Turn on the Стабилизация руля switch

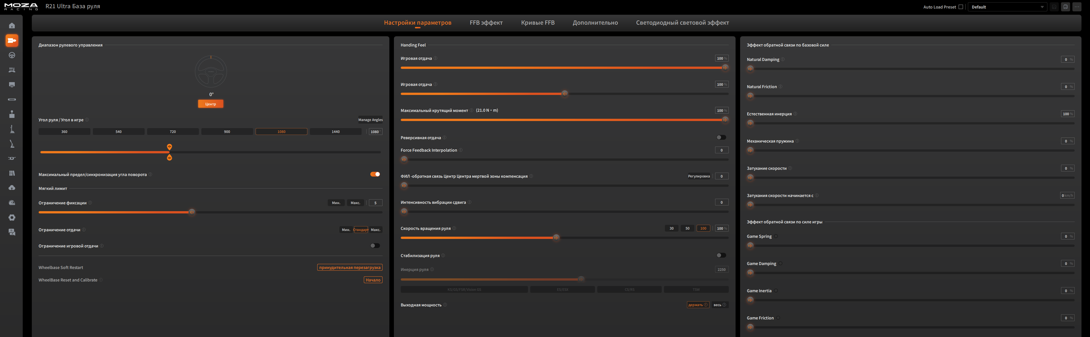(x=721, y=255)
